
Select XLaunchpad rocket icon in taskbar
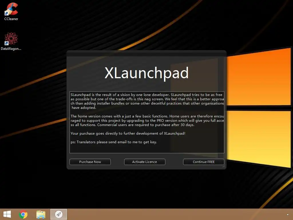click(x=59, y=214)
